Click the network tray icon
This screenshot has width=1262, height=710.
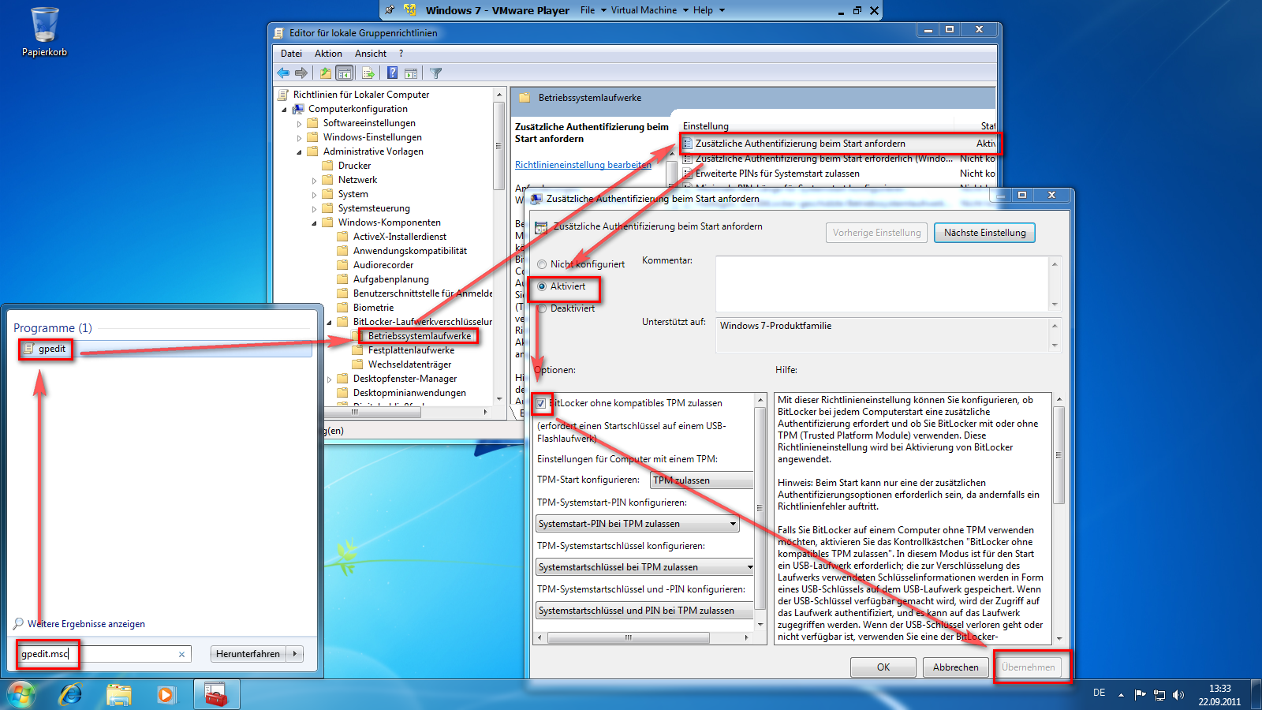(1159, 695)
